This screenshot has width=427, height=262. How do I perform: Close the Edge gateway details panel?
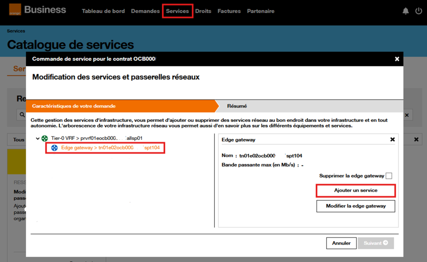click(392, 140)
